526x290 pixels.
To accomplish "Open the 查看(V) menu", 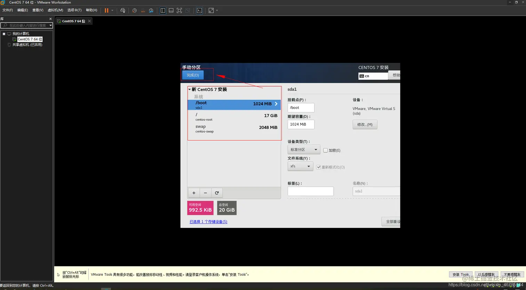I will (x=38, y=10).
